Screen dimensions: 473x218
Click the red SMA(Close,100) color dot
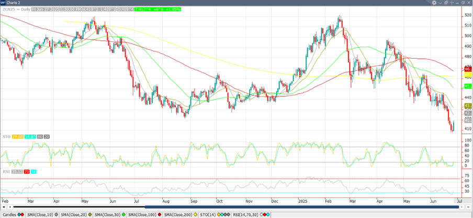160,215
